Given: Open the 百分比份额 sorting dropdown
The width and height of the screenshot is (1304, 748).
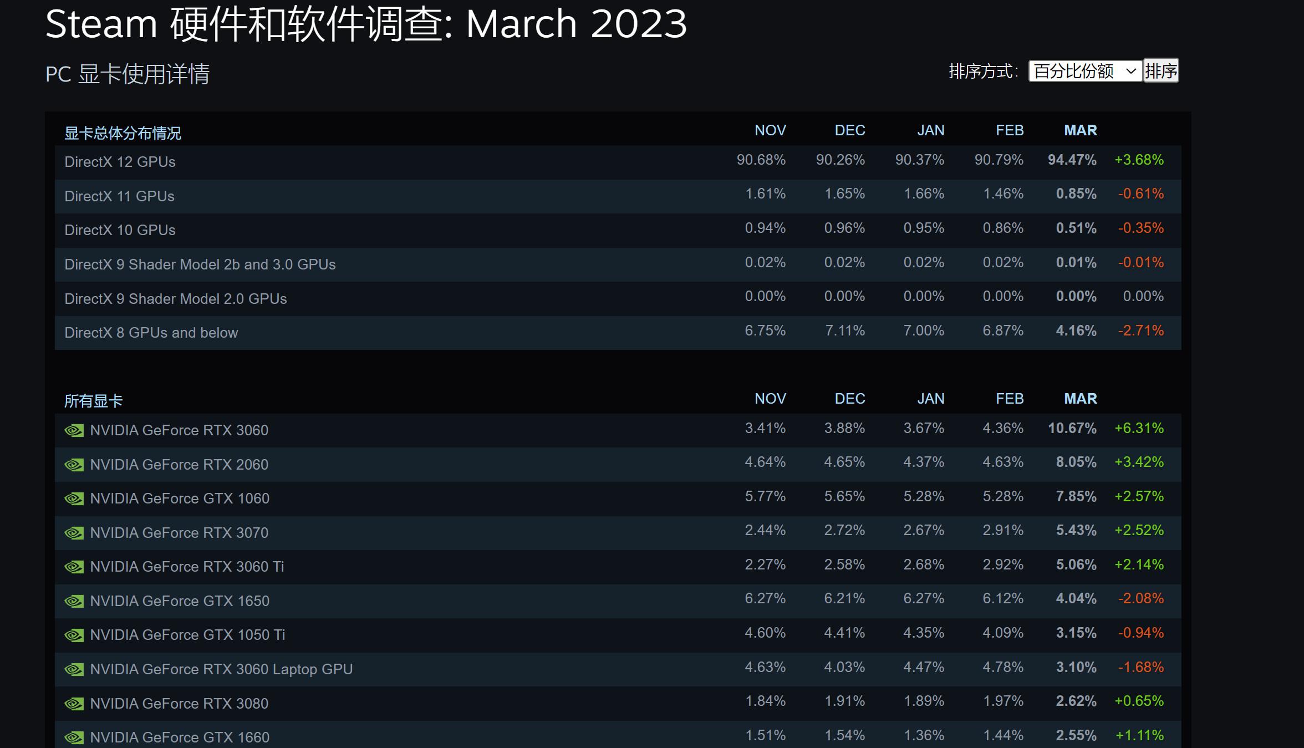Looking at the screenshot, I should [1084, 71].
